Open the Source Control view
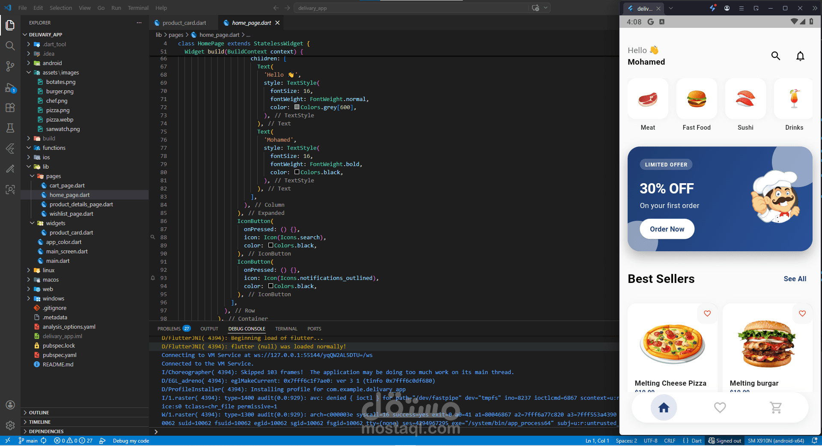The width and height of the screenshot is (822, 446). (x=10, y=66)
